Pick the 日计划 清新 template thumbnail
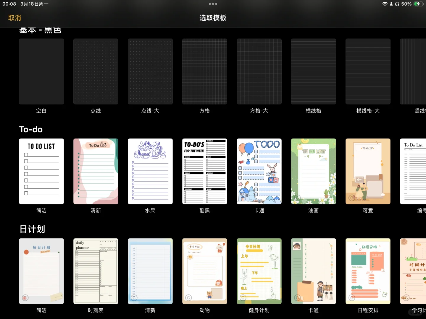This screenshot has height=319, width=426. point(150,271)
